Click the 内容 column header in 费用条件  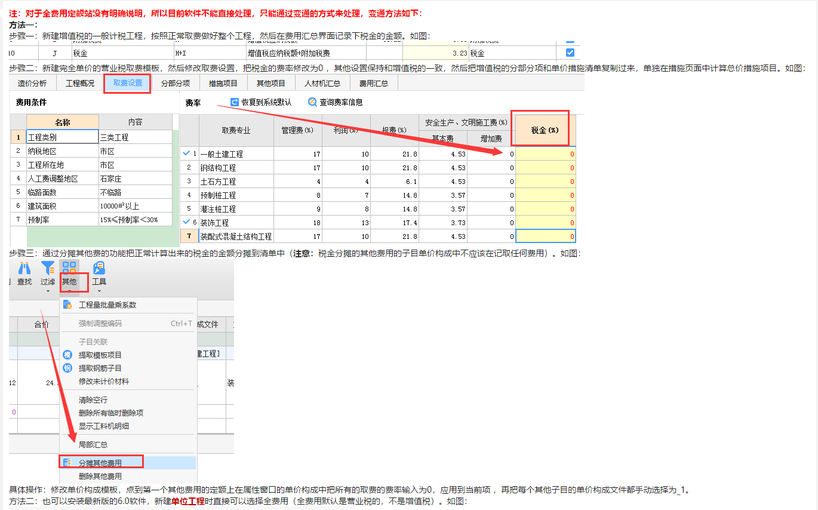click(x=136, y=122)
